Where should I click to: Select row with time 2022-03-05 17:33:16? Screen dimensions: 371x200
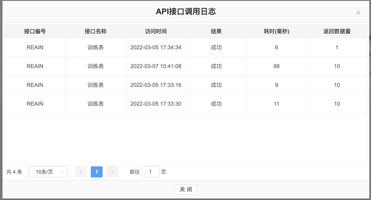click(186, 85)
